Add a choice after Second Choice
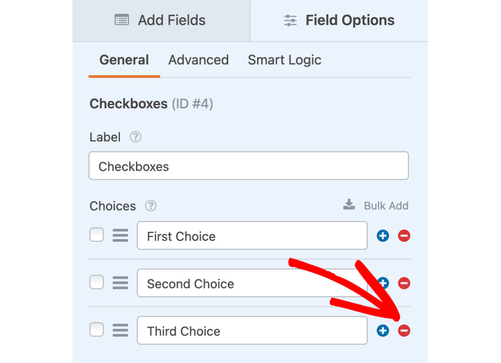The image size is (501, 363). pyautogui.click(x=382, y=283)
